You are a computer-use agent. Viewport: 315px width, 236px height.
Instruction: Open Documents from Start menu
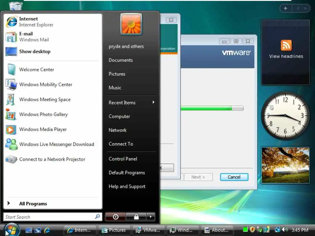pos(121,60)
